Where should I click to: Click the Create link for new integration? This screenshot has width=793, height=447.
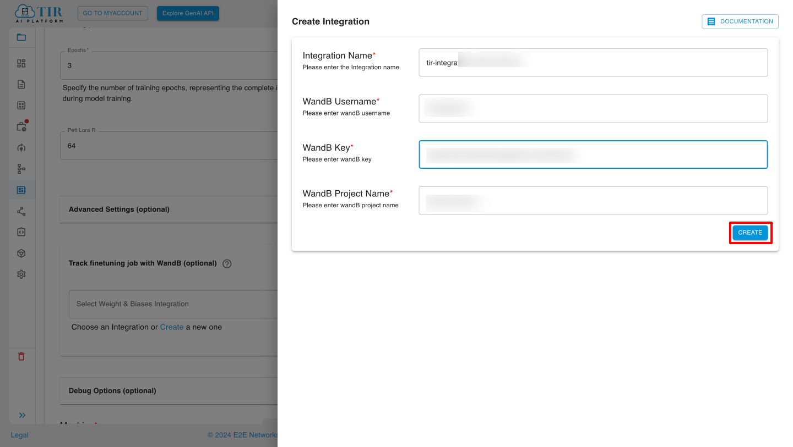(x=172, y=327)
